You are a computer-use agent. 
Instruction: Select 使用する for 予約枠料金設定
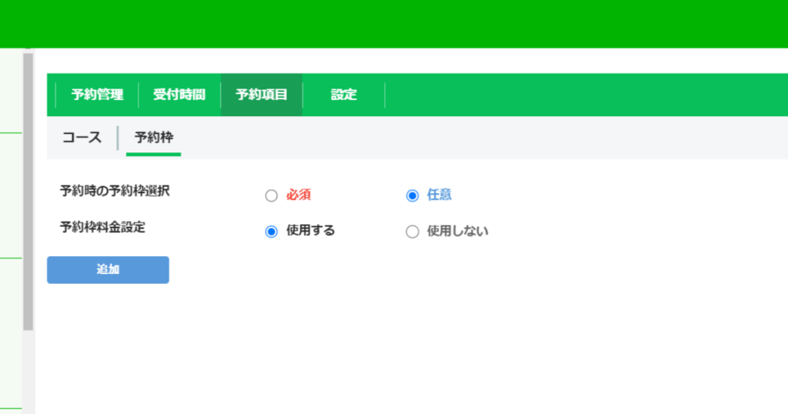(x=272, y=231)
